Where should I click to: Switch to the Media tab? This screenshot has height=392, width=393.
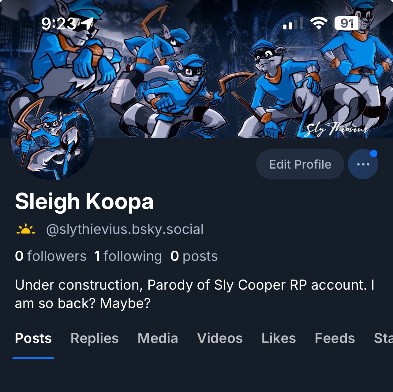pyautogui.click(x=158, y=338)
